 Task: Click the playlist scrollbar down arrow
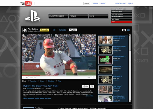130,101
